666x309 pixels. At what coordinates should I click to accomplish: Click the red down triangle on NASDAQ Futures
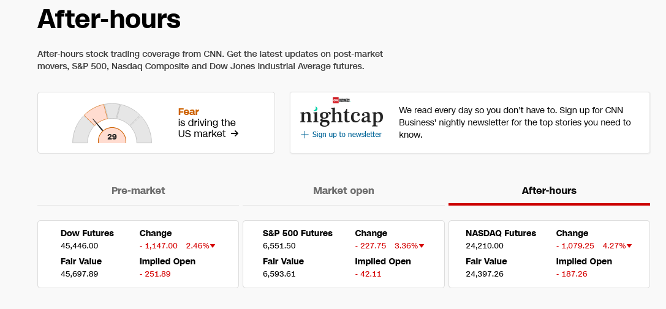(x=629, y=246)
